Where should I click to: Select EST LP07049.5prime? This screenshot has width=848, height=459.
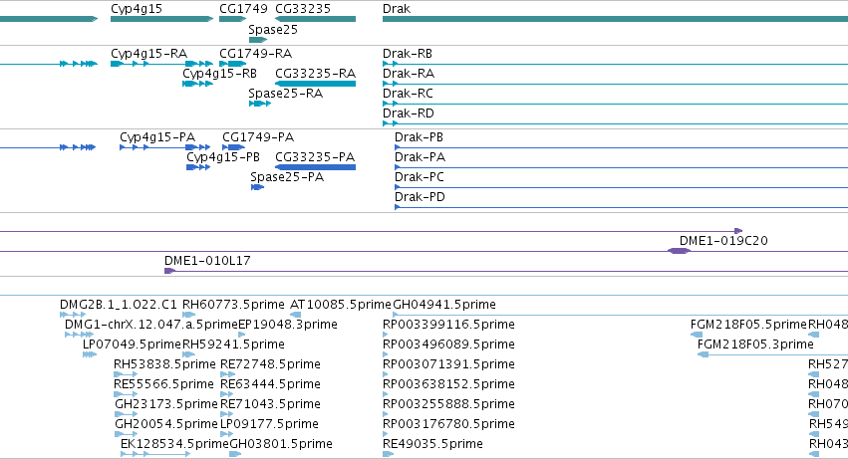click(132, 344)
